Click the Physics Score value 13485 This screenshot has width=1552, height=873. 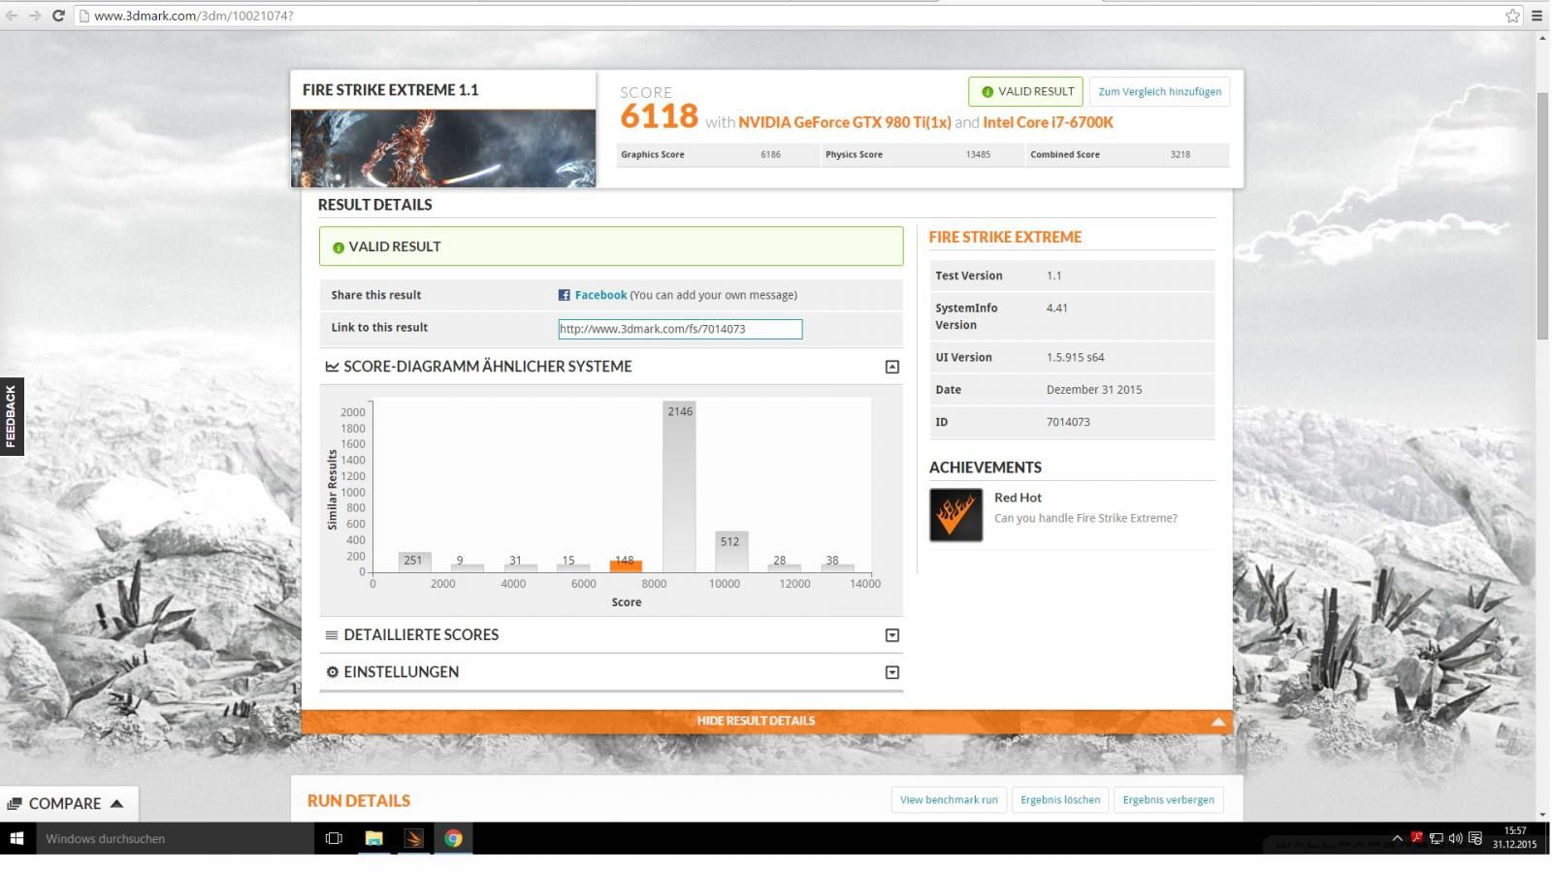point(978,154)
